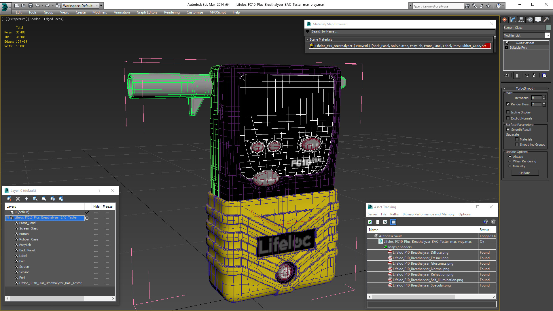Select When Rendering update option

pos(510,161)
